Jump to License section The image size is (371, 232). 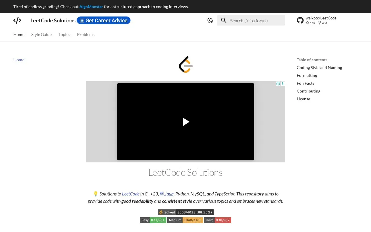click(x=303, y=99)
